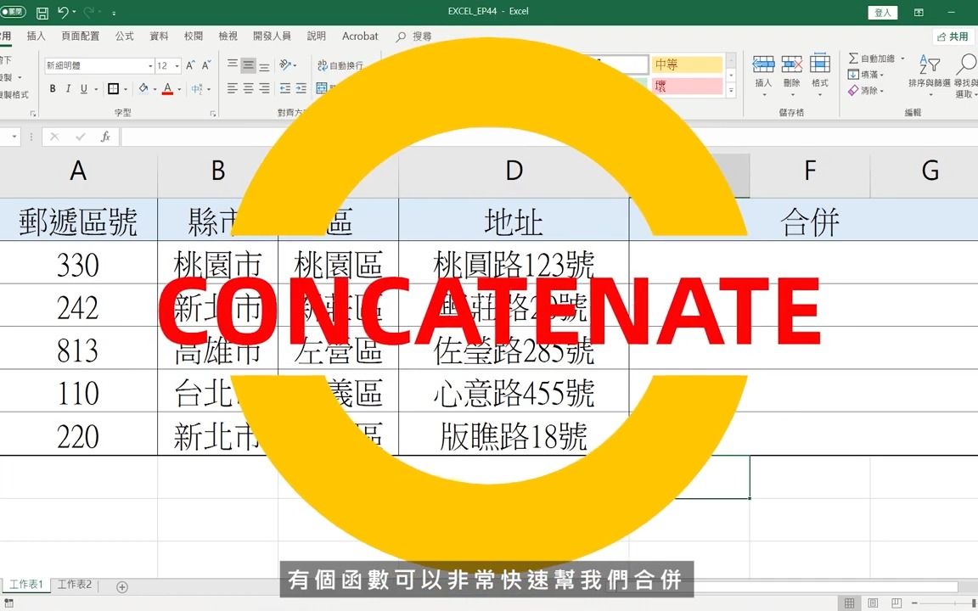This screenshot has height=611, width=978.
Task: Toggle bold formatting on selected cell
Action: point(53,88)
